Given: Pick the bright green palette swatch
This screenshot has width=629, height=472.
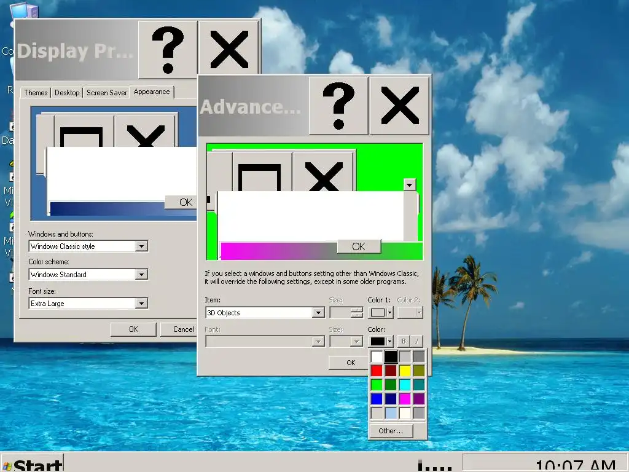Looking at the screenshot, I should 377,385.
